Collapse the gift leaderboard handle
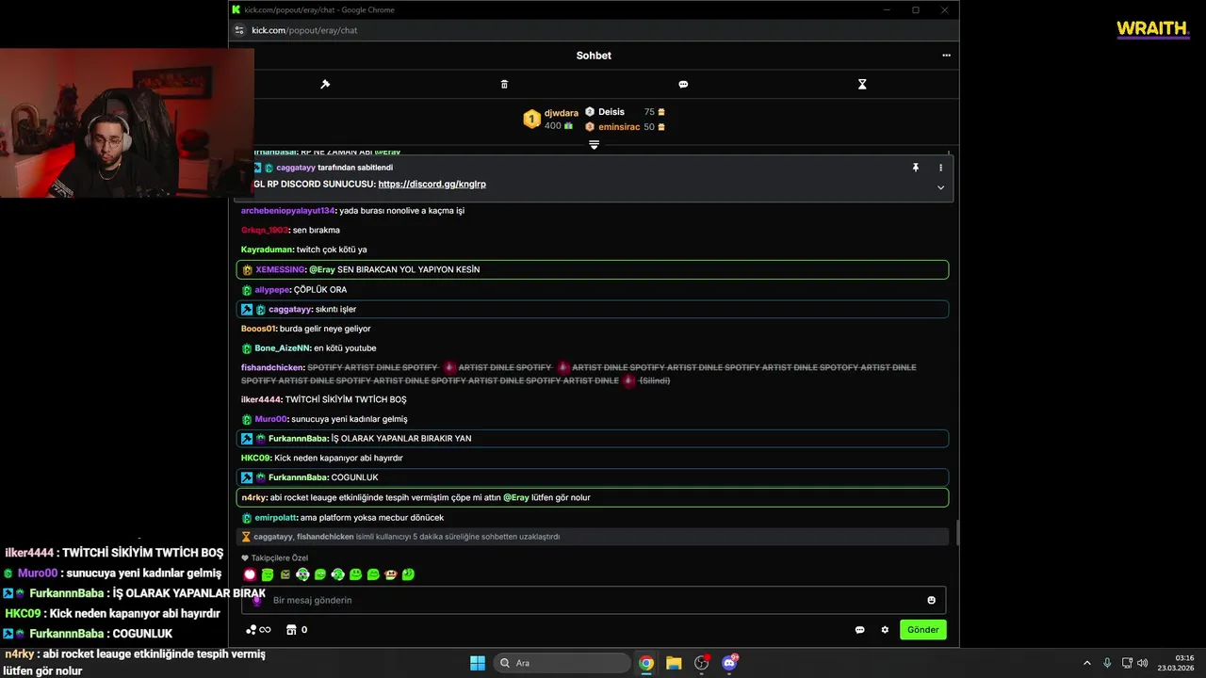 (x=594, y=144)
